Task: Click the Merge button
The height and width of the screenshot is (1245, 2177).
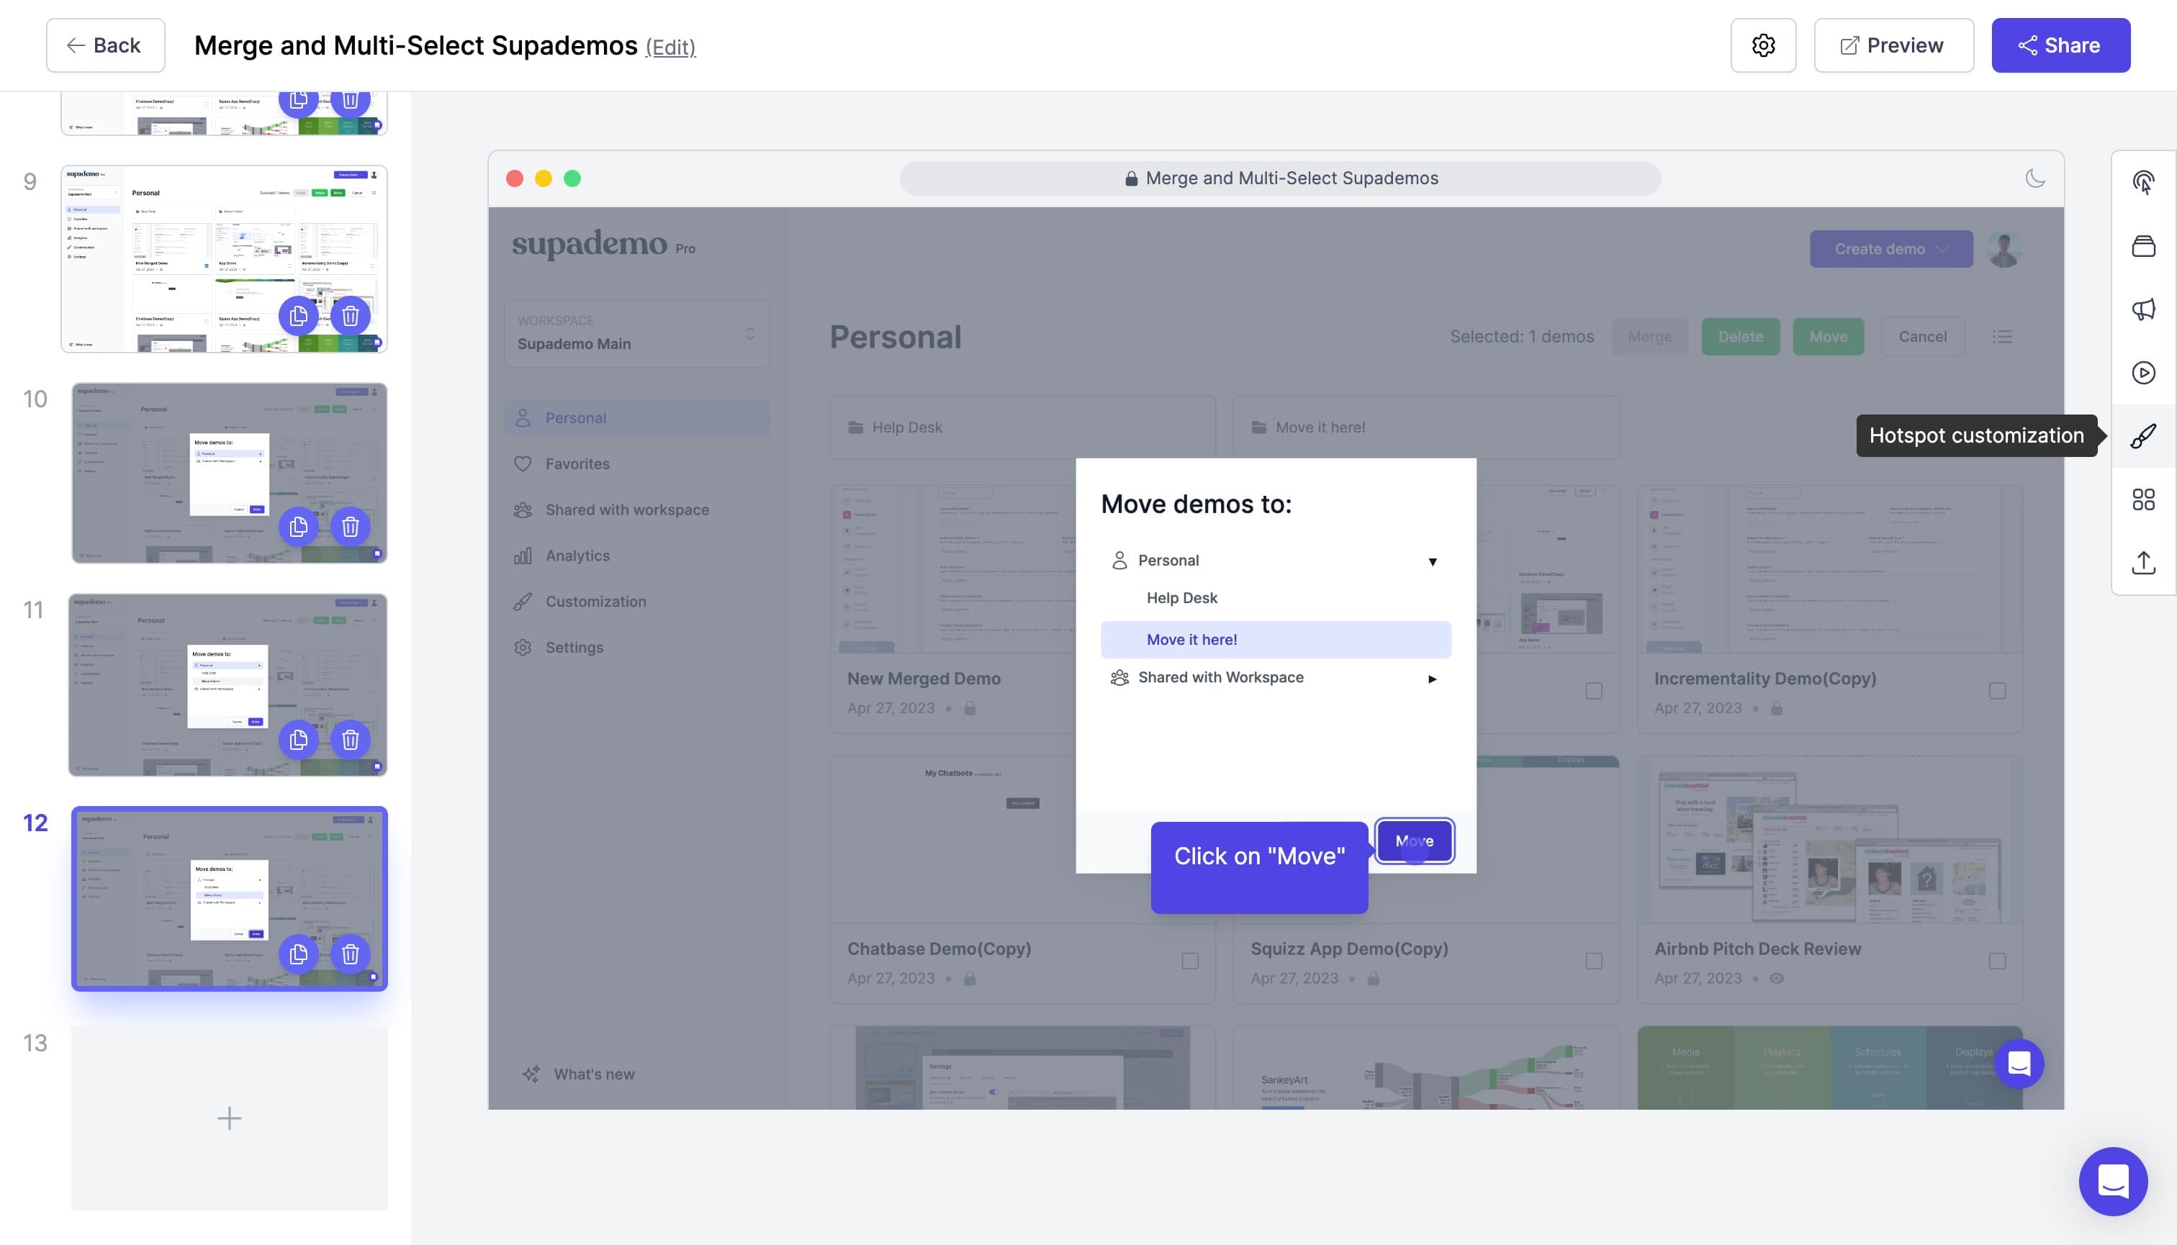Action: [1649, 337]
